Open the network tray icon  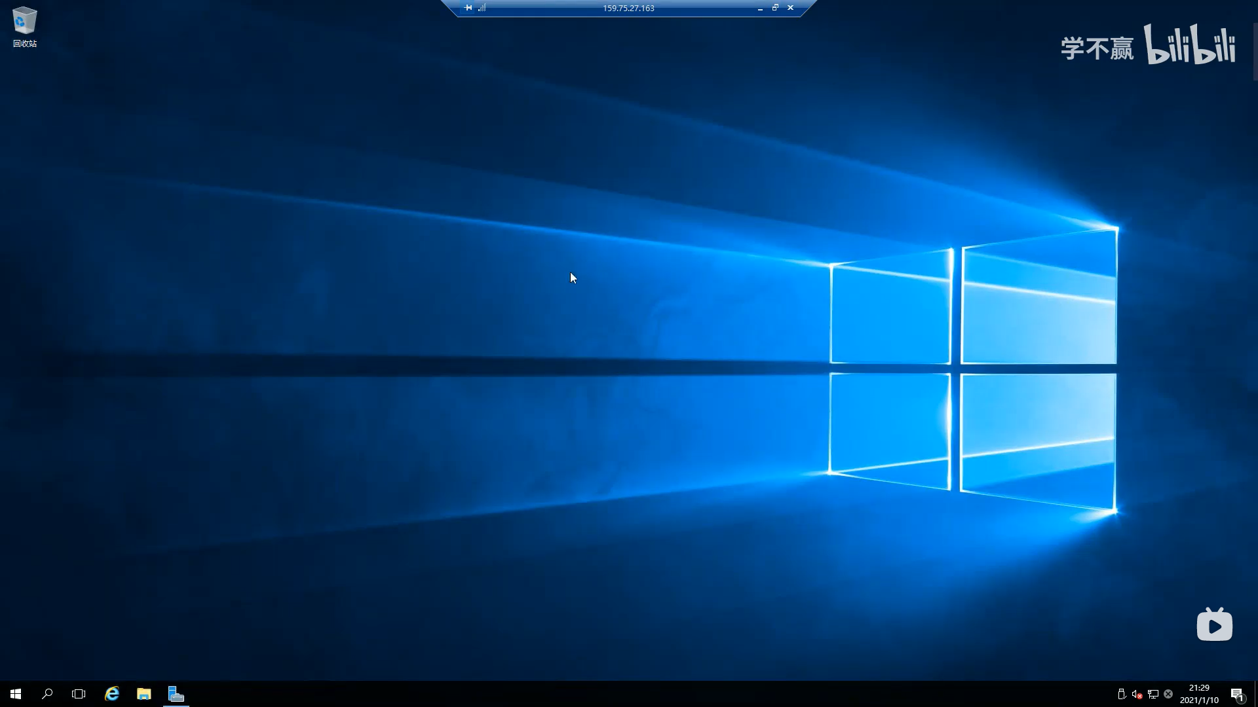click(x=1153, y=694)
